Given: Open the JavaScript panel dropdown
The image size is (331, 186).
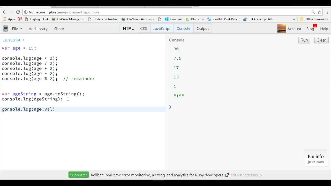Looking at the screenshot, I should pyautogui.click(x=13, y=40).
